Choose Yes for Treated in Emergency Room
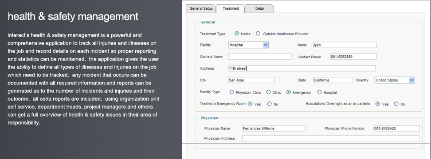The width and height of the screenshot is (431, 159). [x=250, y=104]
